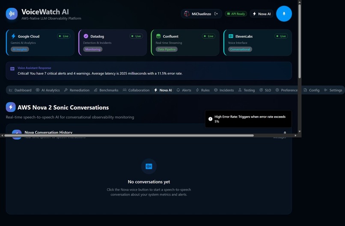Open the Incidents tab
The image size is (345, 226).
point(224,90)
